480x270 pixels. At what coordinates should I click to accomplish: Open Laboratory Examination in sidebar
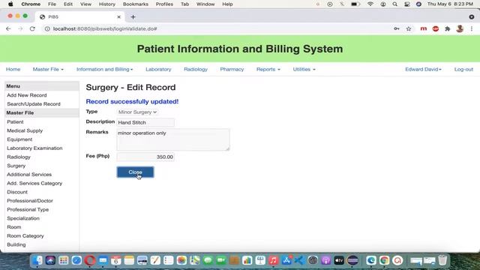(x=34, y=148)
